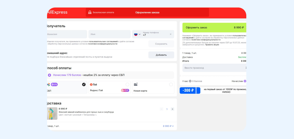The width and height of the screenshot is (294, 139).
Task: Open политике конфиденциальности link under recipient
Action: tap(103, 44)
